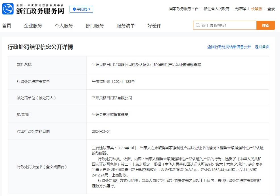
Task: Click the 浙江政务服务网 site title
Action: [x=40, y=11]
